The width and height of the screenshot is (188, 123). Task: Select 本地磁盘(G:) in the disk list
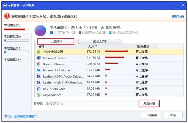click(x=16, y=61)
